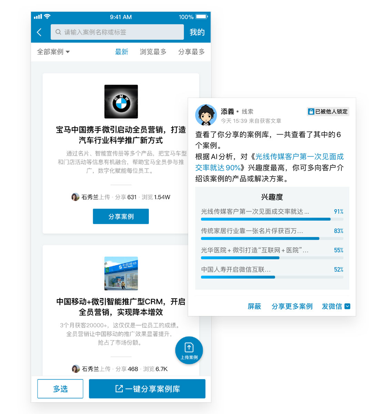Click the 发微信 link
The height and width of the screenshot is (414, 386).
[x=332, y=306]
